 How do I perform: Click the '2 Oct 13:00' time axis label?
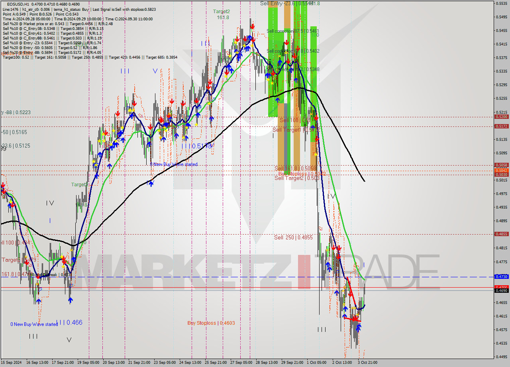[342, 363]
